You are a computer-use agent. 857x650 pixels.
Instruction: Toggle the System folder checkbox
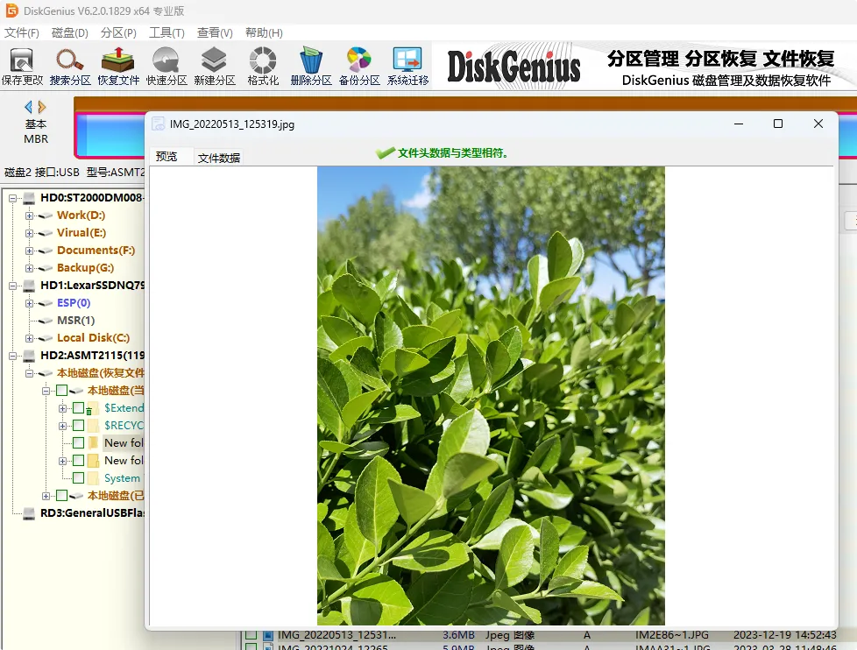coord(78,478)
